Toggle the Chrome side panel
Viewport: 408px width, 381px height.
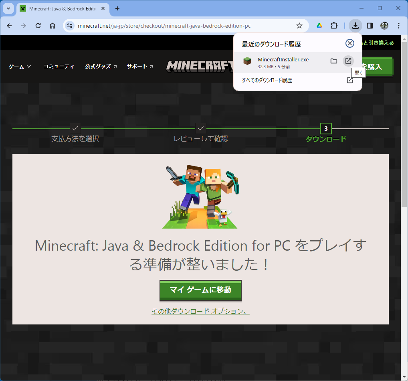370,26
